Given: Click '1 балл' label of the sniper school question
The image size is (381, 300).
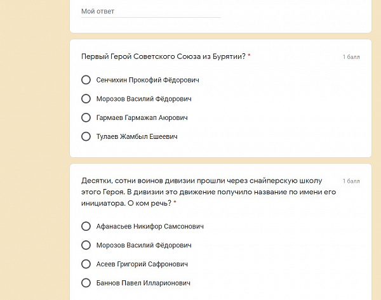Looking at the screenshot, I should [x=351, y=181].
